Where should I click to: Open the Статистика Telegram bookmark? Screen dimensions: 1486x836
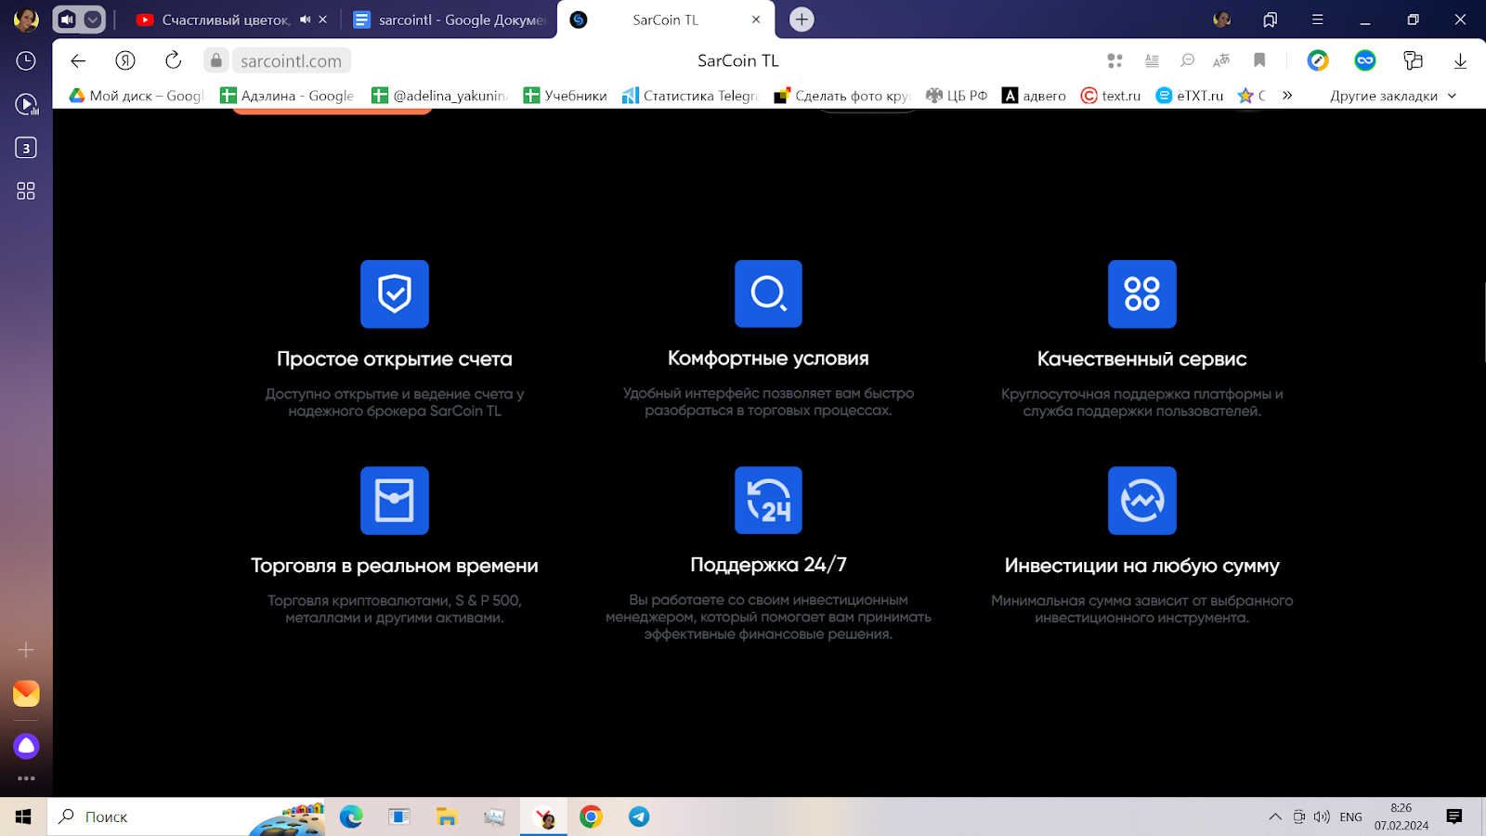691,96
